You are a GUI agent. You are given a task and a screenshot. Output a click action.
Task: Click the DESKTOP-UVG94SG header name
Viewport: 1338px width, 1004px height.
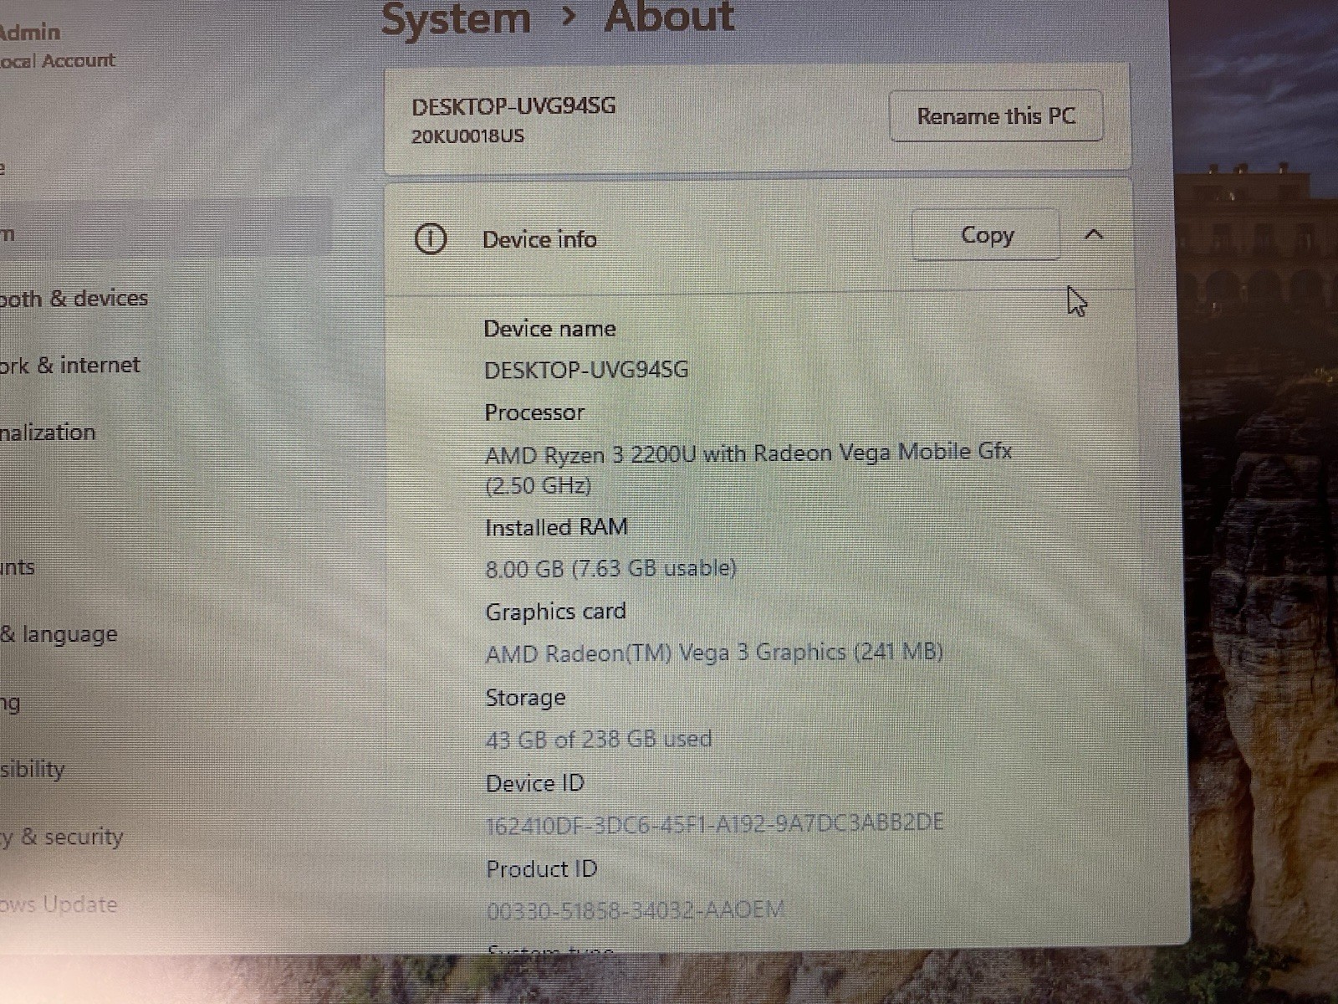[513, 106]
